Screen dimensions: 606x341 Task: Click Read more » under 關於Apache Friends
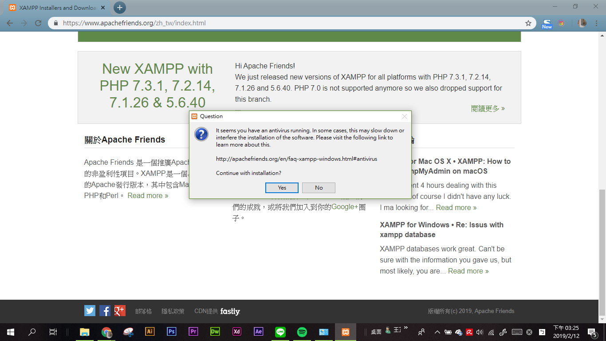tap(148, 195)
